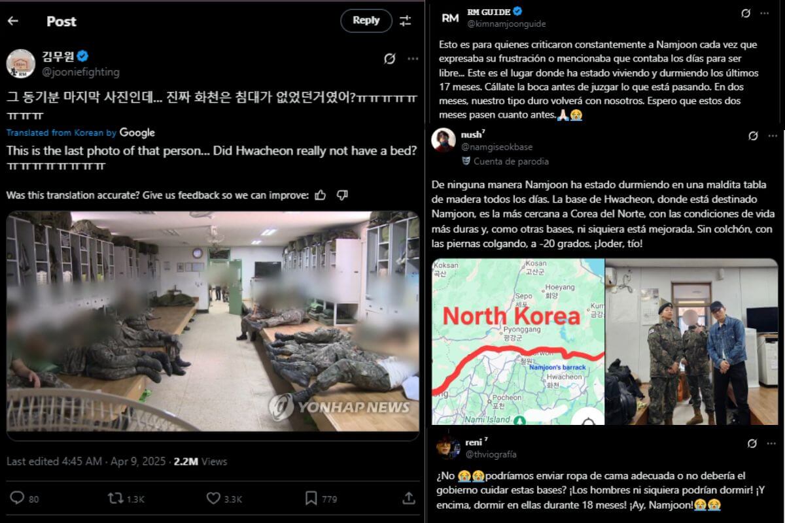The height and width of the screenshot is (523, 785).
Task: Click the Reply button at top
Action: 366,20
